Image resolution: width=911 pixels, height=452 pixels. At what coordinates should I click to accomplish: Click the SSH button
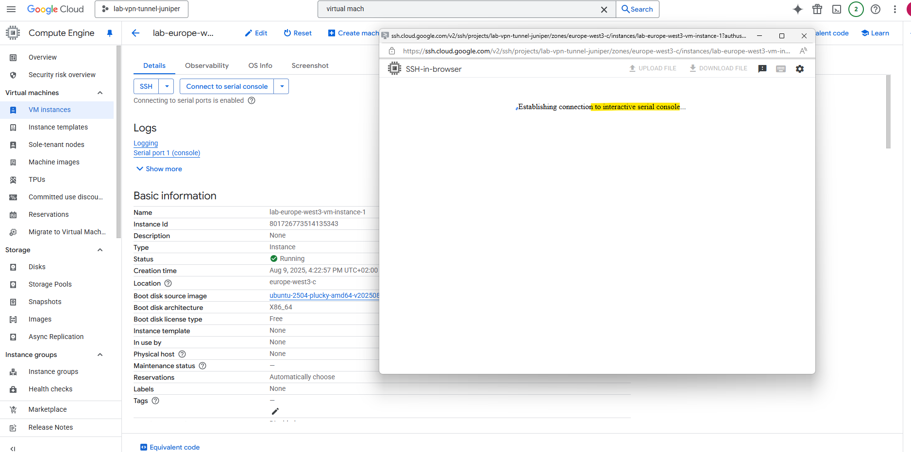click(146, 86)
